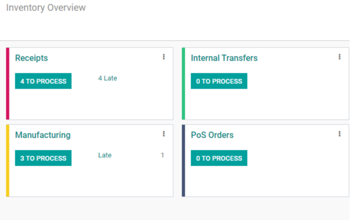Open the Receipts card options menu
Screen dimensions: 350x220
[x=164, y=57]
